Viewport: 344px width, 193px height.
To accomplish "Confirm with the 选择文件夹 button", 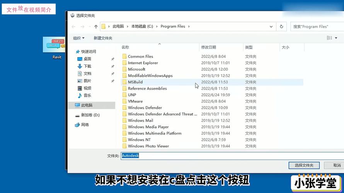I will [x=304, y=165].
